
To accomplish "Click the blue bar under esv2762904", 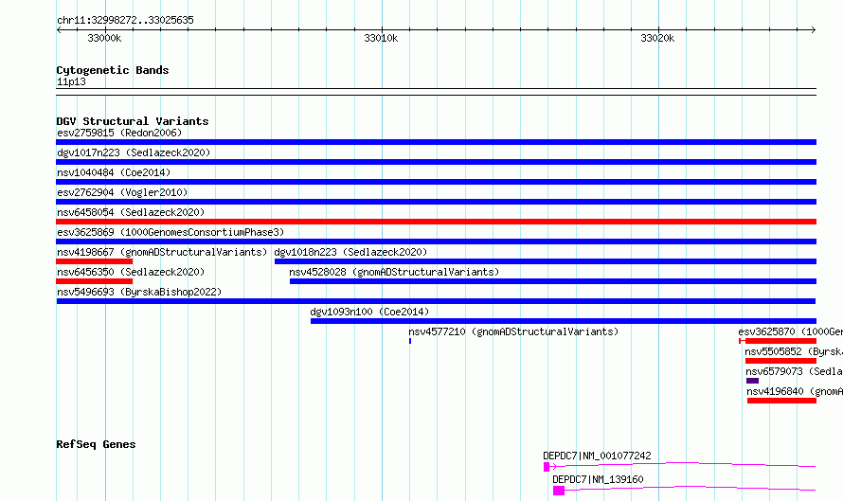I will click(436, 202).
